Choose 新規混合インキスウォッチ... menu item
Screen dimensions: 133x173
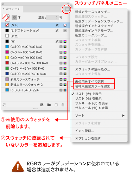[96, 26]
